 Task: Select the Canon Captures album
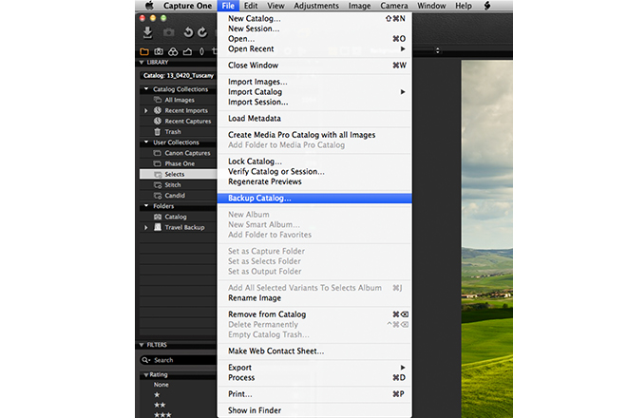[x=178, y=153]
